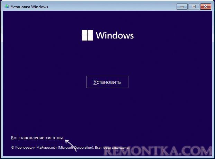Open the Восстановление системы link
The height and width of the screenshot is (159, 215).
click(x=37, y=138)
